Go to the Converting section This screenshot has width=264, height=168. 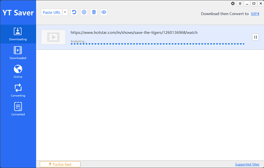tap(18, 90)
